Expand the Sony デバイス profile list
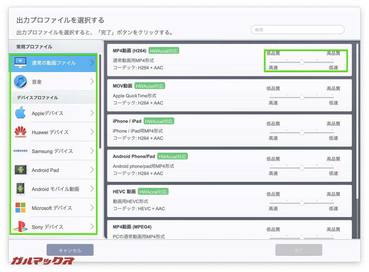This screenshot has height=272, width=369. 92,227
